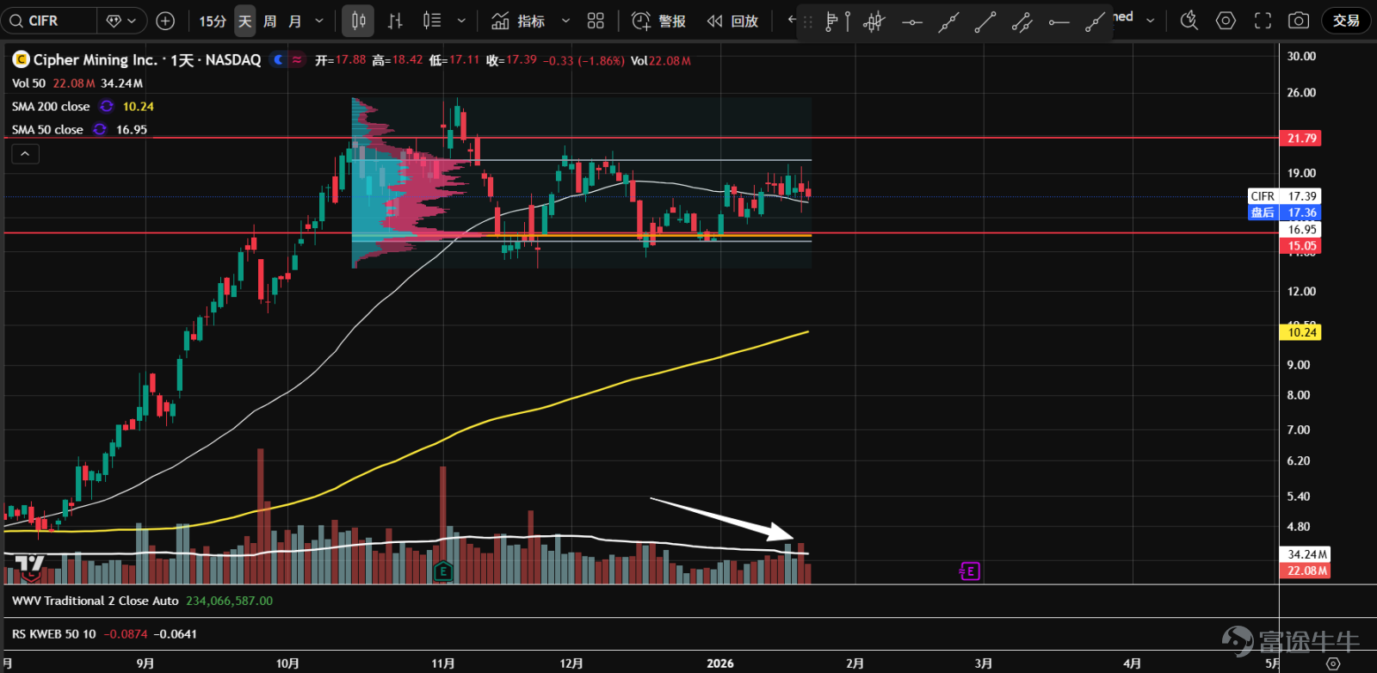
Task: Click the 盘后 17.36 after-hours price label
Action: [1284, 213]
